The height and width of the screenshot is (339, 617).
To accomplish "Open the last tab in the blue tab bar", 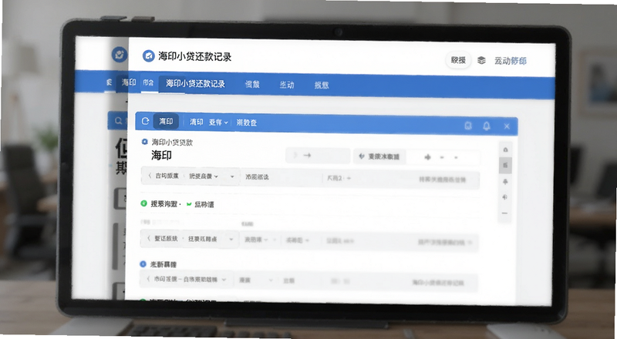I will [322, 85].
